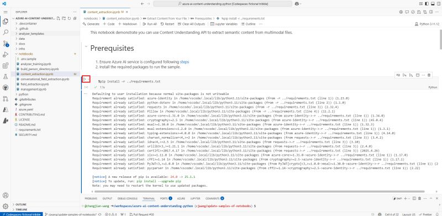
Task: Open the Accounts icon
Action: 6,195
